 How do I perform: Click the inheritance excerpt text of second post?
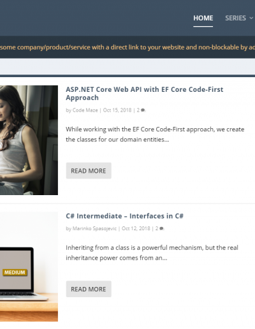[152, 252]
